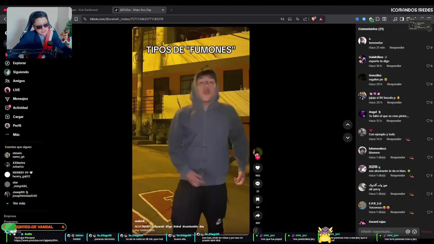This screenshot has height=244, width=434.
Task: Like González comment "regalen pe"
Action: tap(428, 84)
